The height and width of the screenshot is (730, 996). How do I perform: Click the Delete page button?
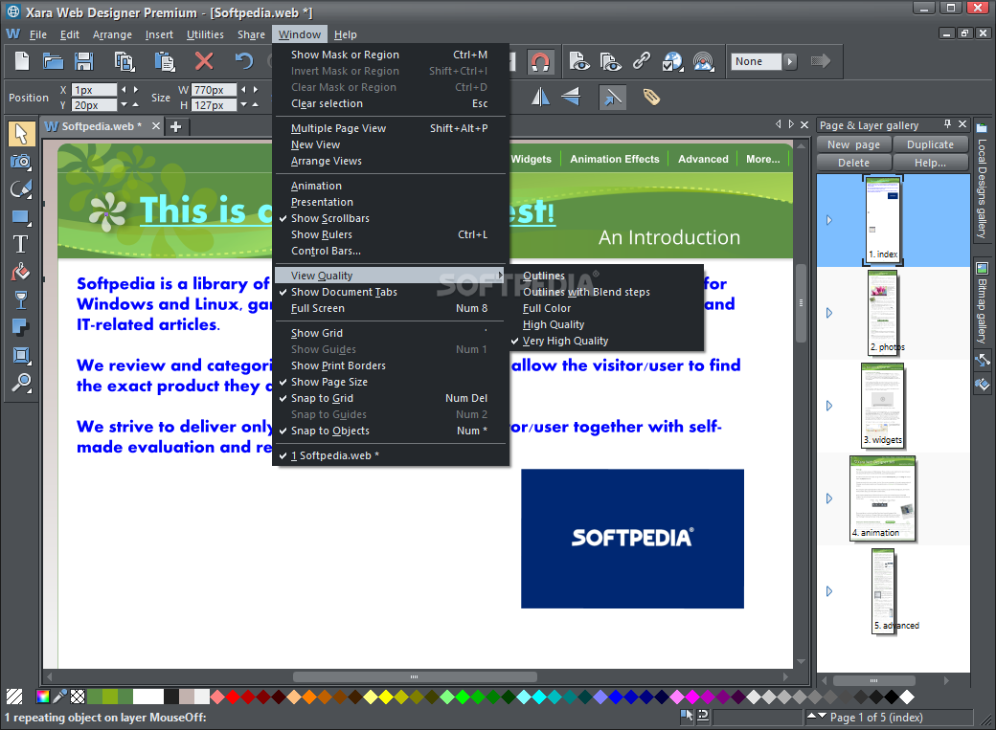[x=853, y=164]
